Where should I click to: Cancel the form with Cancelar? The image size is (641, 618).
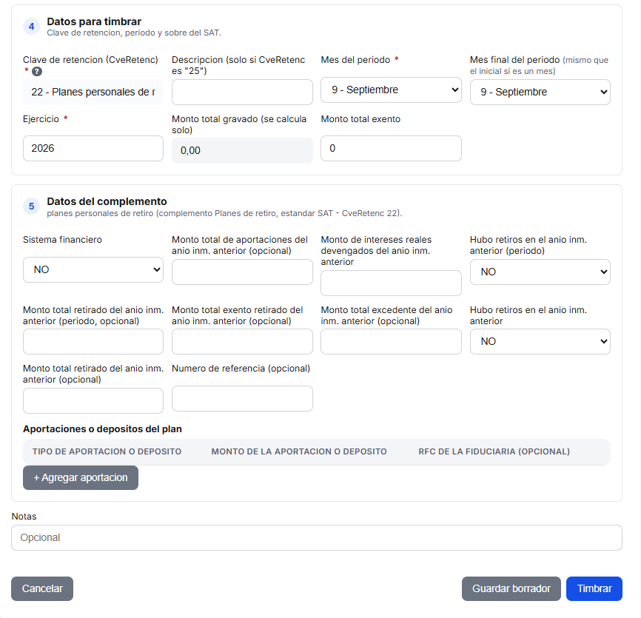pos(42,588)
